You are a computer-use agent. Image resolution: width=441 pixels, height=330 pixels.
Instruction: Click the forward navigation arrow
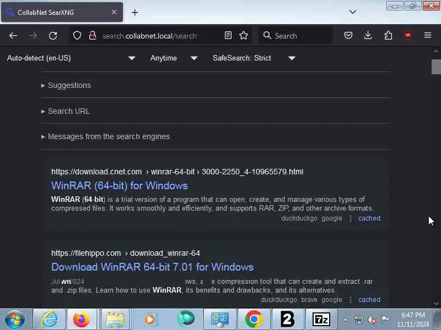[33, 36]
